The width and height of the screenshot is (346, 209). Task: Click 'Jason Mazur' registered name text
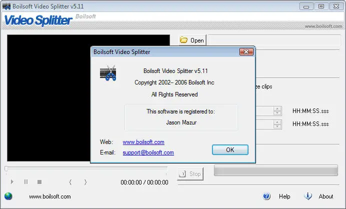coord(181,122)
